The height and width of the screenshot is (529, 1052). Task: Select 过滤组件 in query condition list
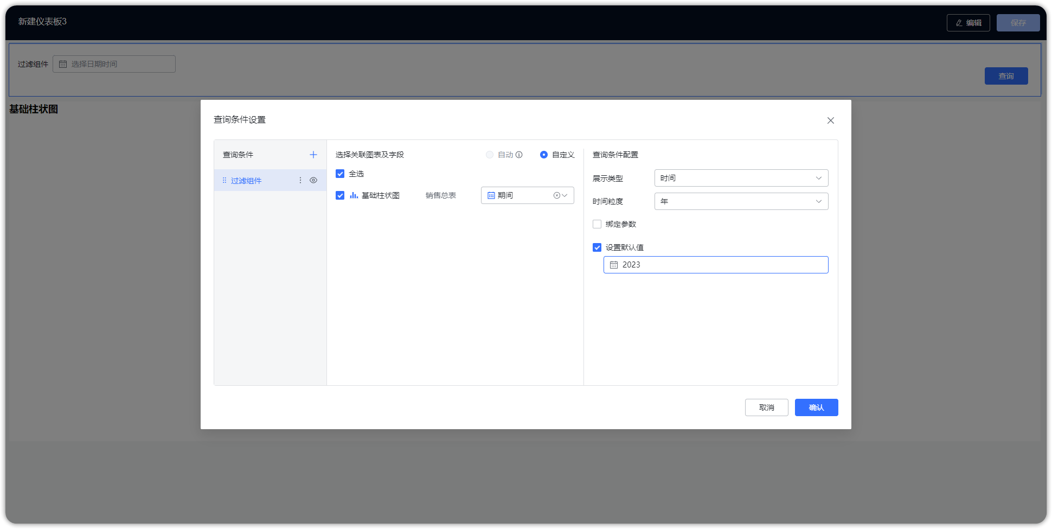(270, 180)
